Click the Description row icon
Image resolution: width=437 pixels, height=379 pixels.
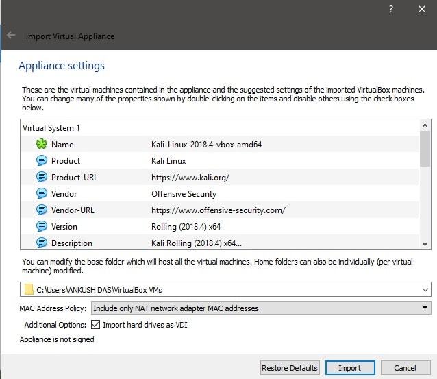41,243
